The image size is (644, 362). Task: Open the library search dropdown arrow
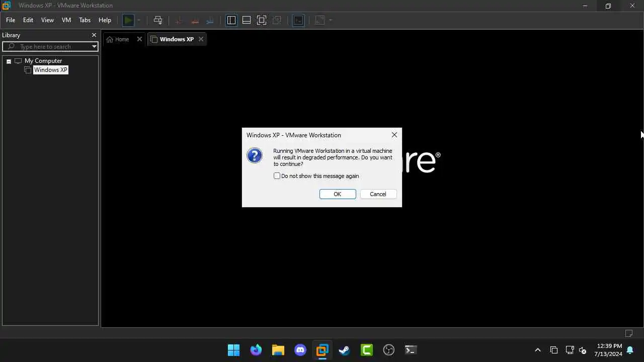pos(94,46)
